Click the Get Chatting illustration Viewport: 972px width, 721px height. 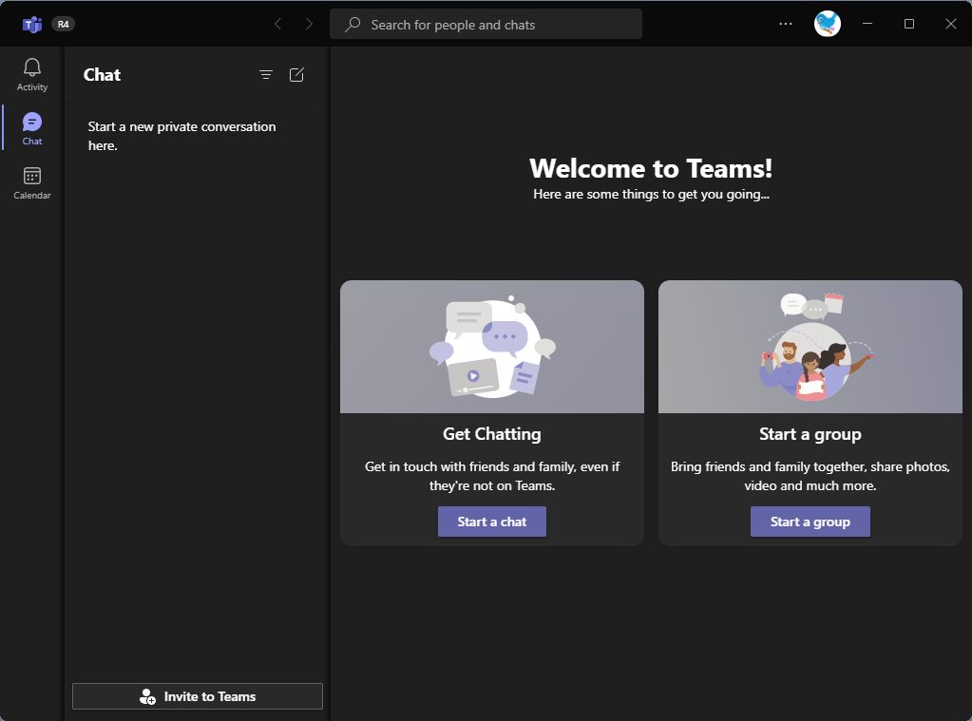492,347
